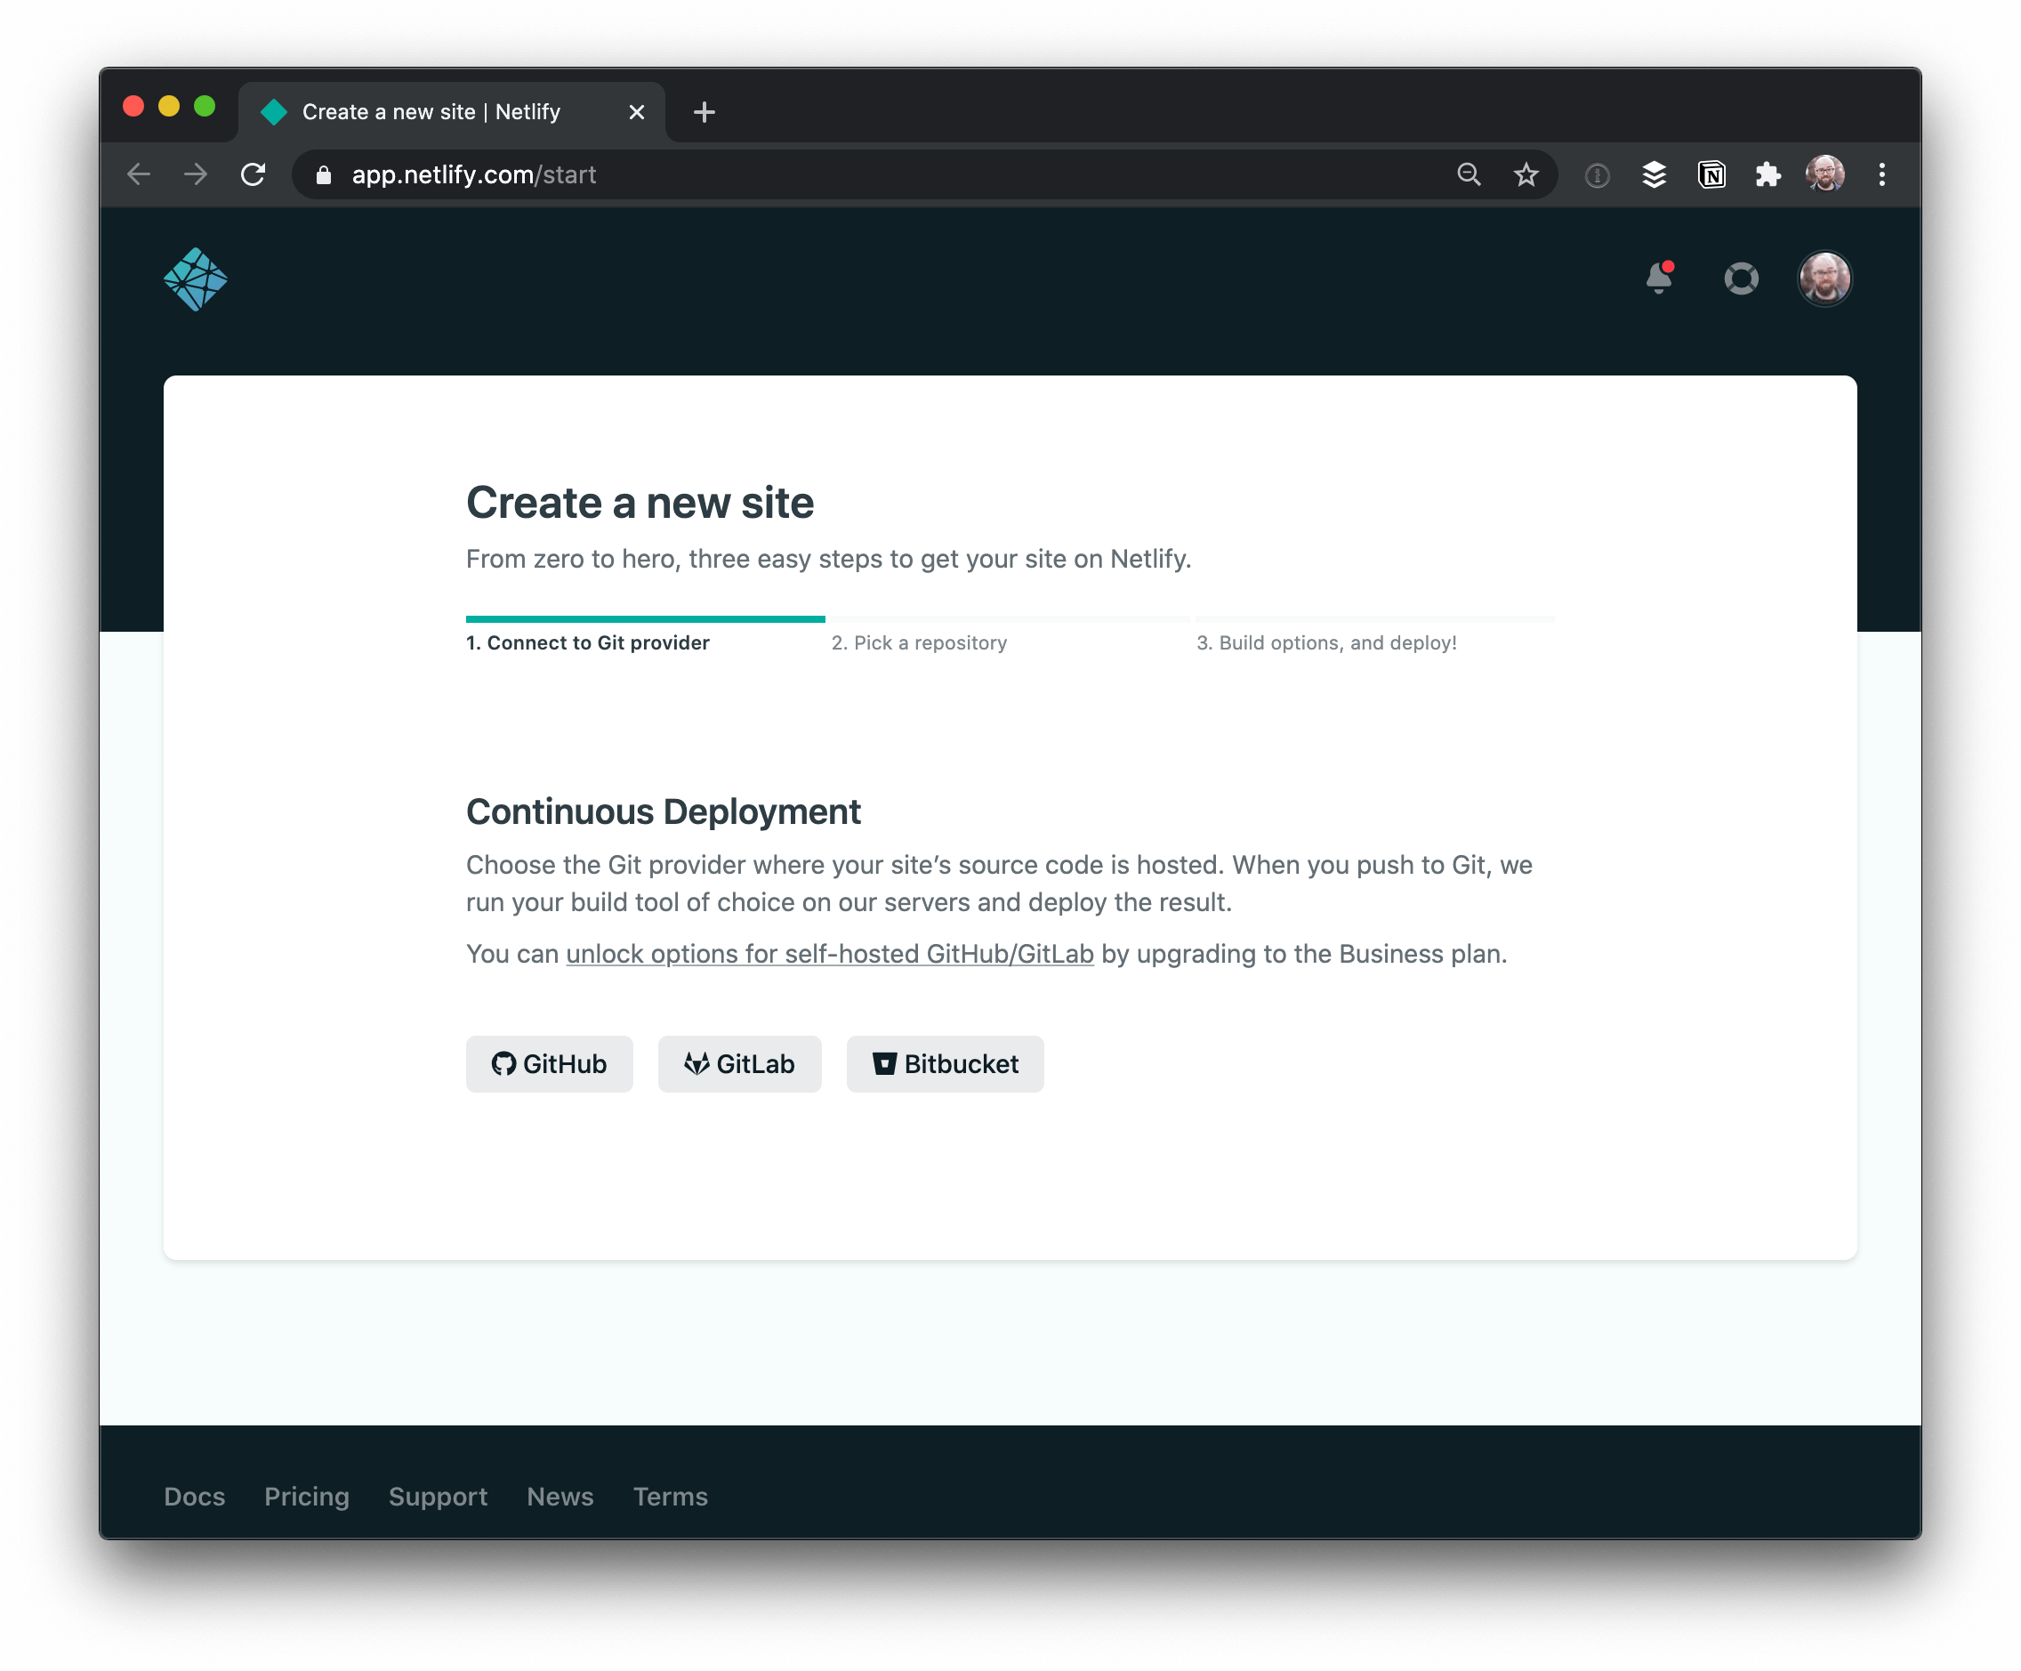Click browser bookmark star icon
The width and height of the screenshot is (2021, 1671).
(x=1523, y=173)
